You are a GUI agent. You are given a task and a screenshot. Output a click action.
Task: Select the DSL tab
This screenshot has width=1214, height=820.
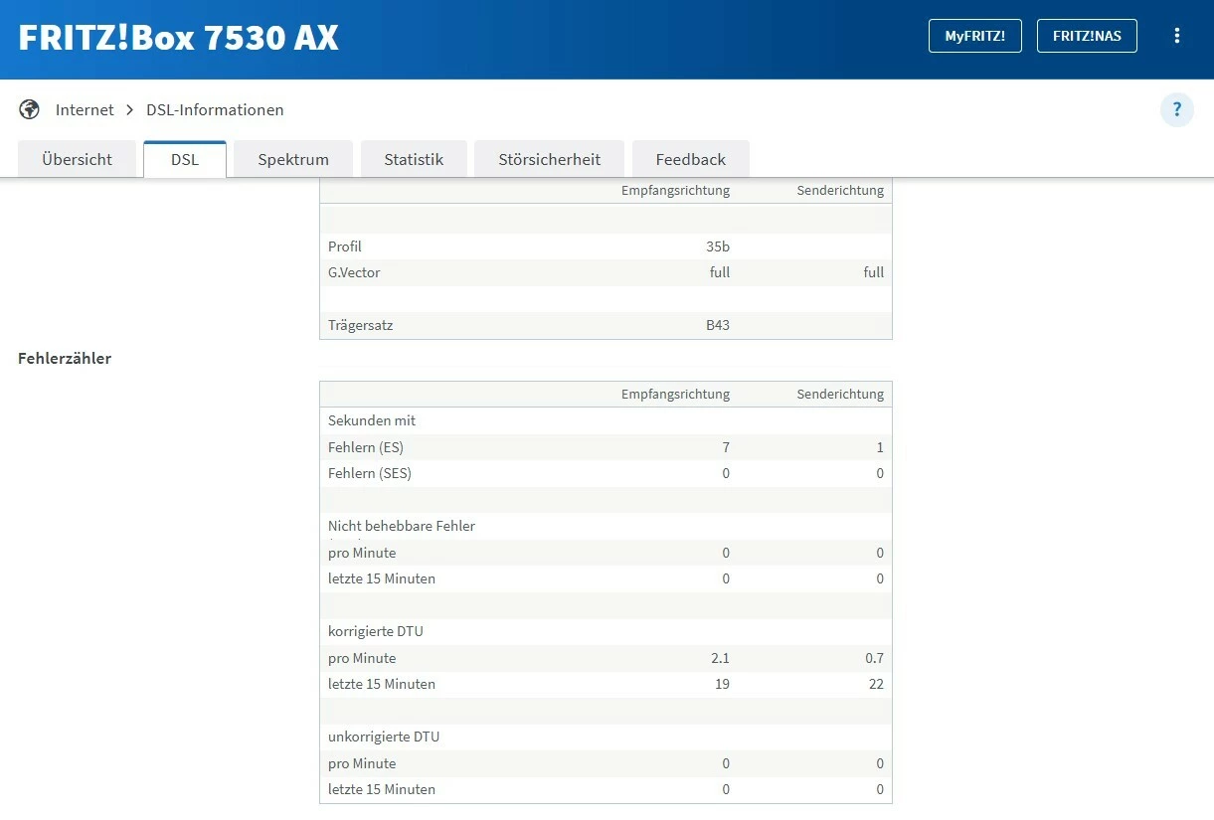pyautogui.click(x=185, y=159)
